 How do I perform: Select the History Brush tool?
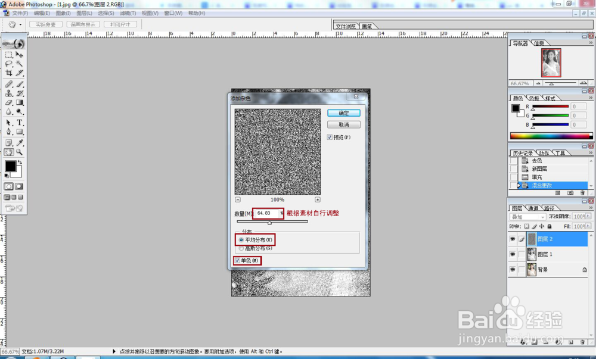[x=20, y=93]
